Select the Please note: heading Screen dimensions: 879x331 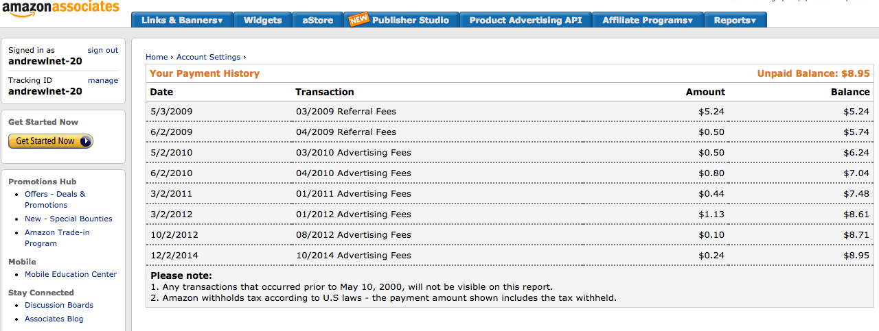pyautogui.click(x=181, y=275)
